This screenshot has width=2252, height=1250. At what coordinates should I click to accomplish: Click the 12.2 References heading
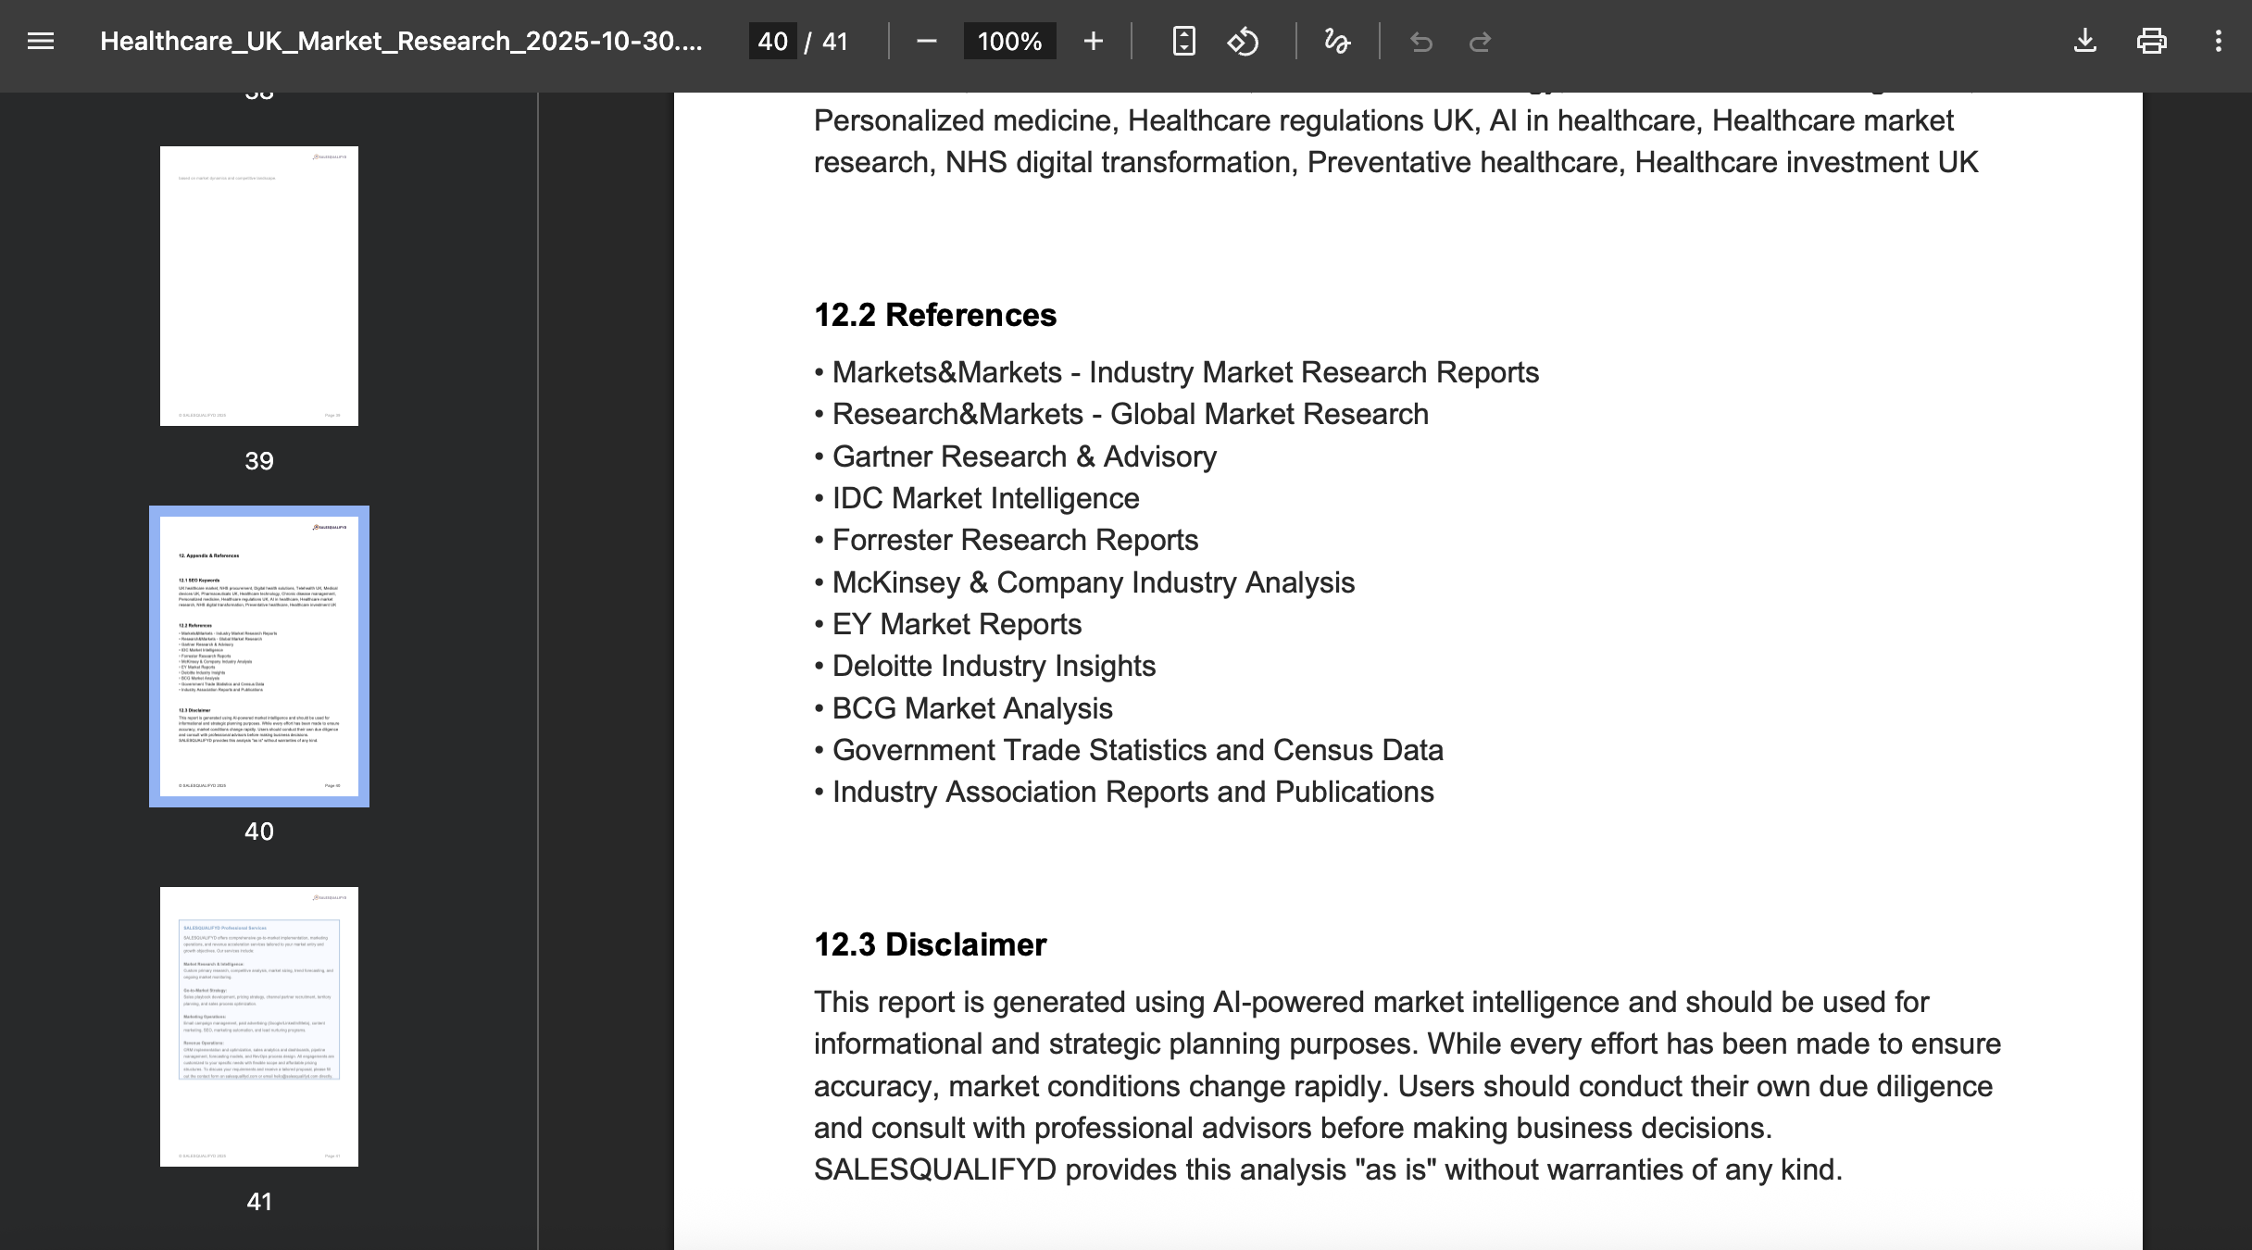point(934,315)
